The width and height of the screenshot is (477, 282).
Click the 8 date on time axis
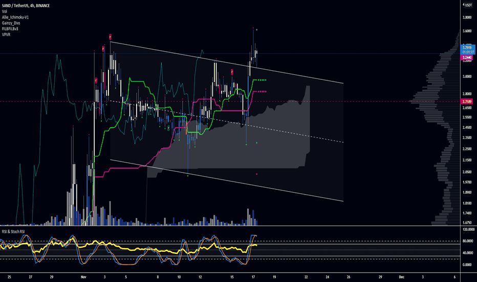(x=158, y=277)
